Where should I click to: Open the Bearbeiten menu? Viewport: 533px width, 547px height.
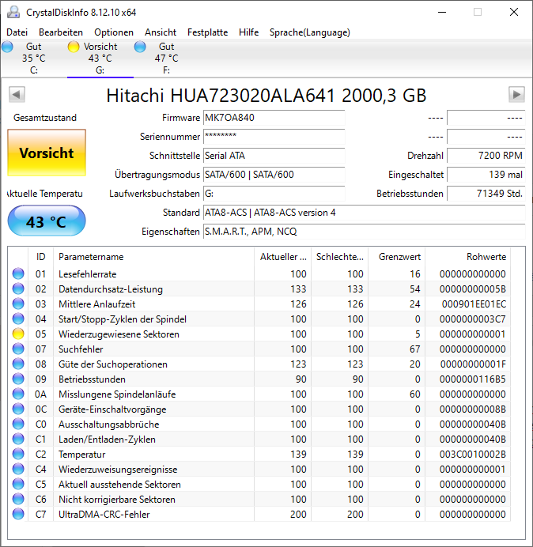(x=61, y=32)
